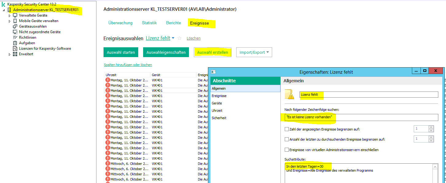The image size is (446, 183).
Task: Select the Ereignisse section in properties dialog
Action: point(219,96)
